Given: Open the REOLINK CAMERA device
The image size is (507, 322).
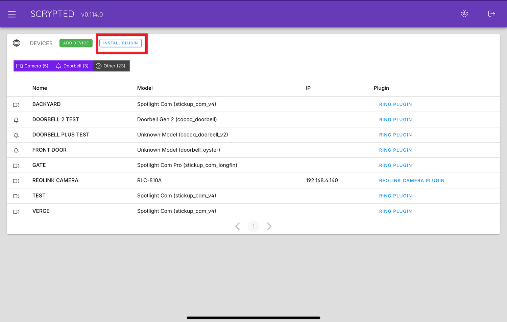Looking at the screenshot, I should (55, 180).
